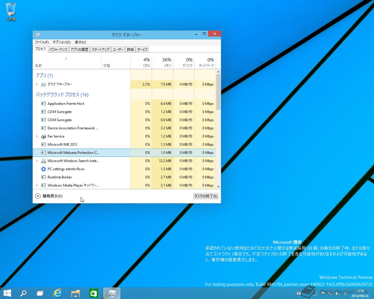Viewport: 374px width, 299px height.
Task: Click the notifications icon in system tray
Action: point(299,293)
